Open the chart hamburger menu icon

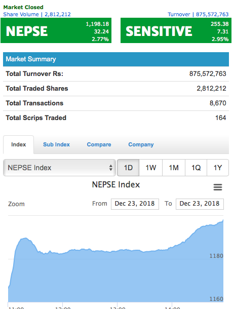[x=218, y=187]
